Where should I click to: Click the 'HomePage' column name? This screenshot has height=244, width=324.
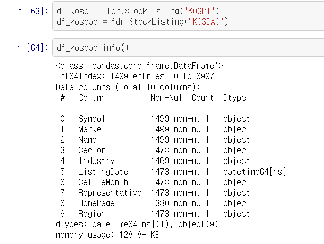pyautogui.click(x=97, y=203)
